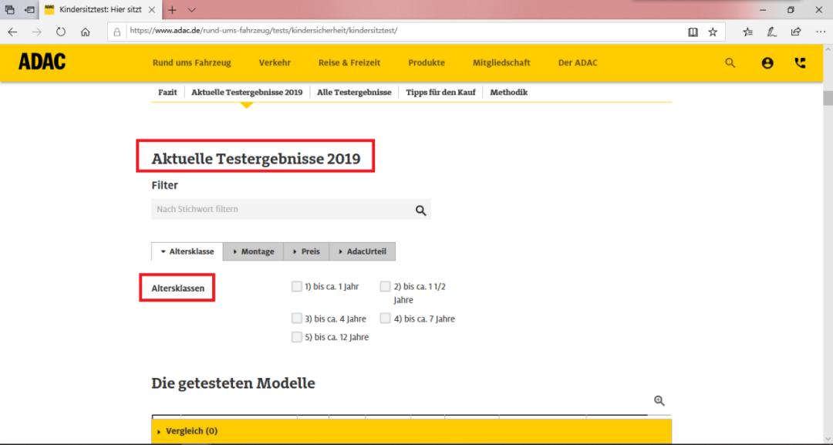Click the browser home icon

(x=85, y=32)
